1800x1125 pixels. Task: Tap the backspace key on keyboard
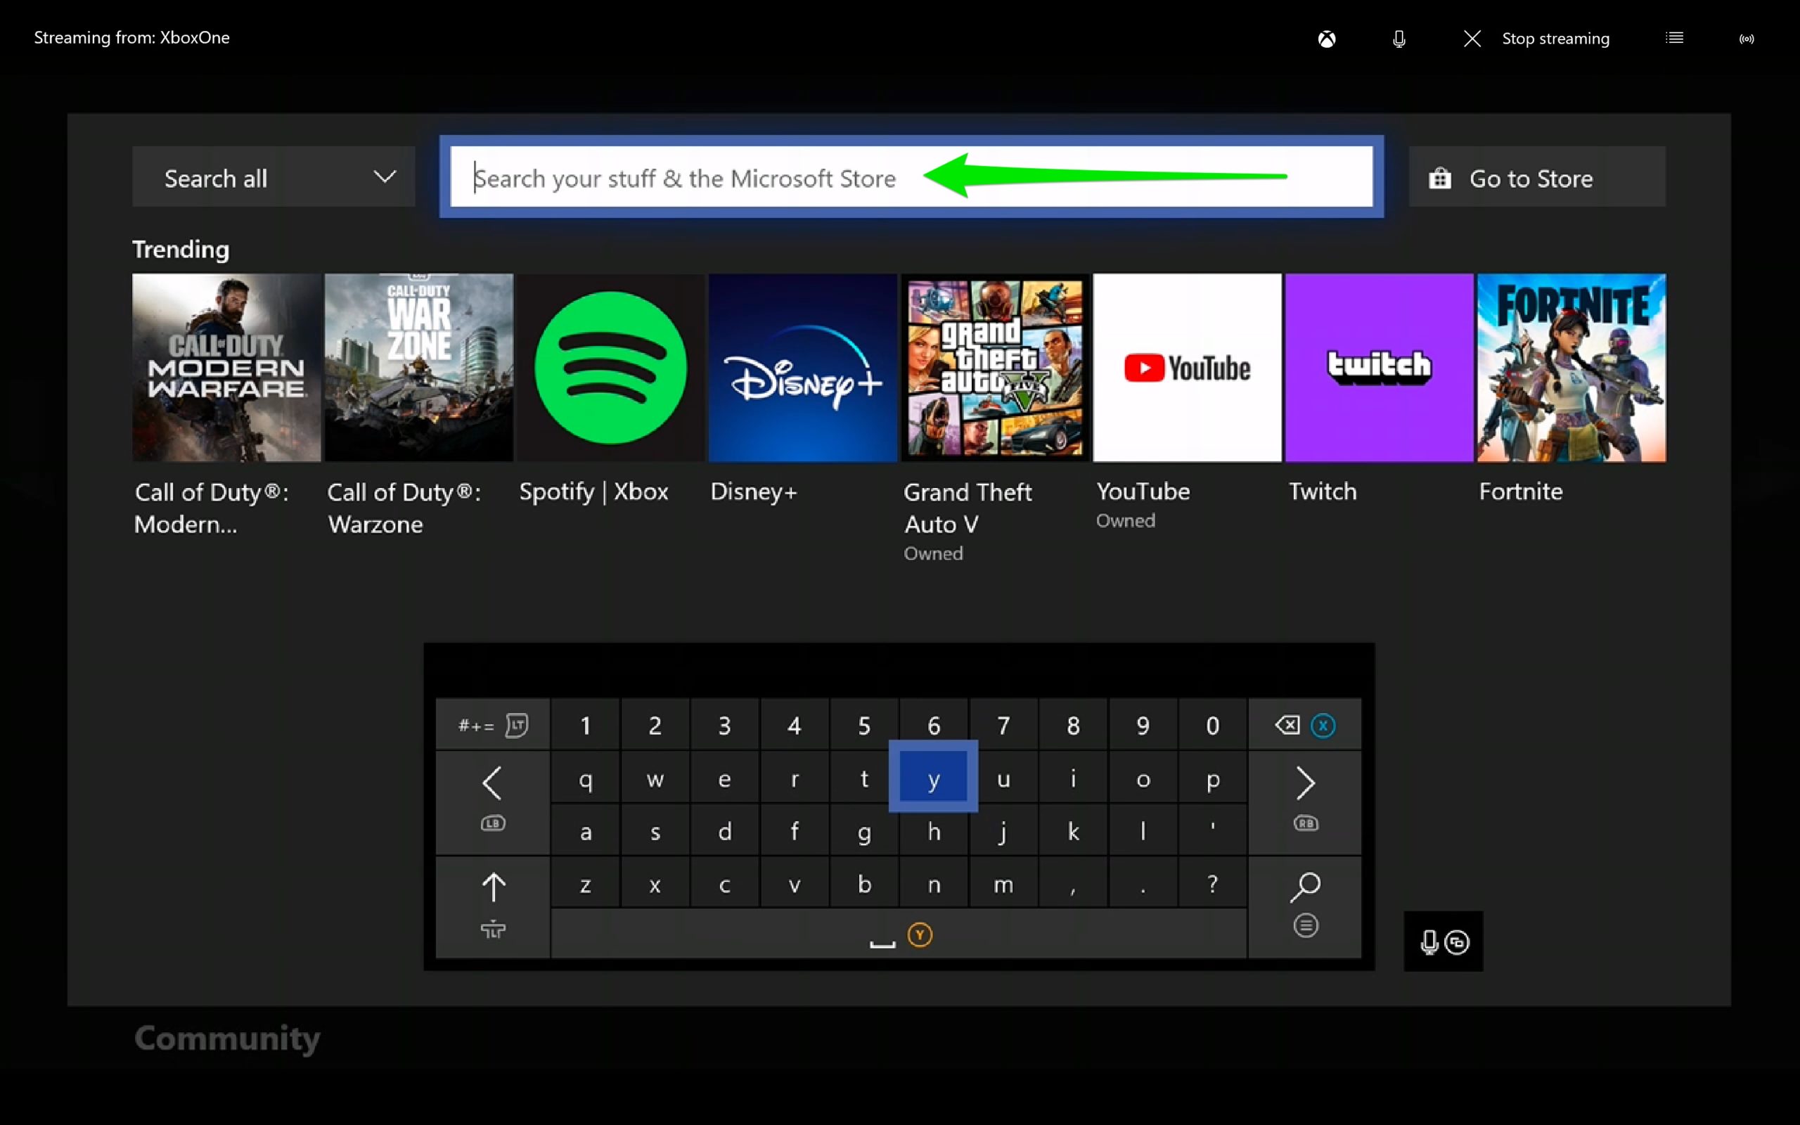1304,725
